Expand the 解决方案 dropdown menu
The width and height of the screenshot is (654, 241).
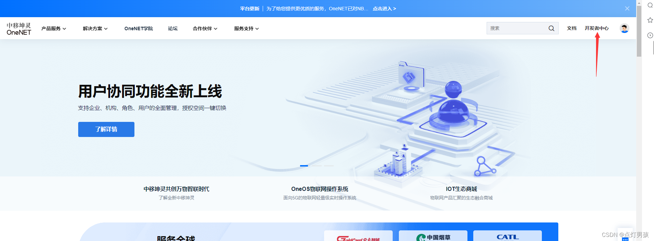click(x=95, y=28)
